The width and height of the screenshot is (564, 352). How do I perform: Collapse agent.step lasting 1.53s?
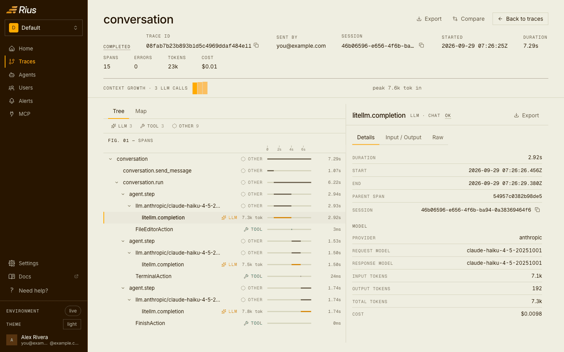[x=123, y=241]
